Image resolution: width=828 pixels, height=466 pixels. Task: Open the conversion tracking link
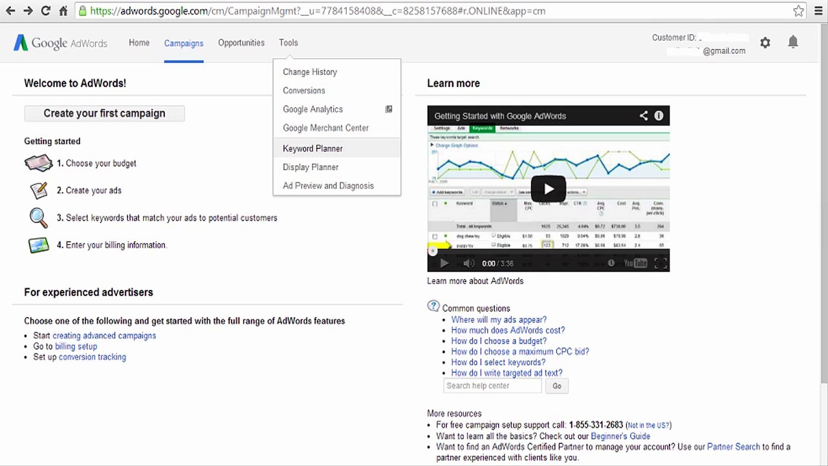pyautogui.click(x=93, y=357)
